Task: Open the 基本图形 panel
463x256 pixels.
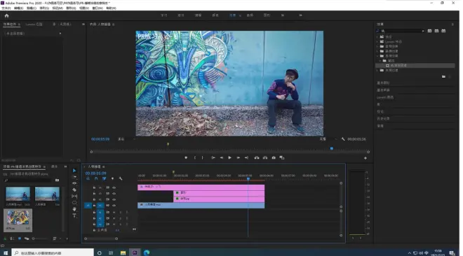Action: [x=383, y=83]
